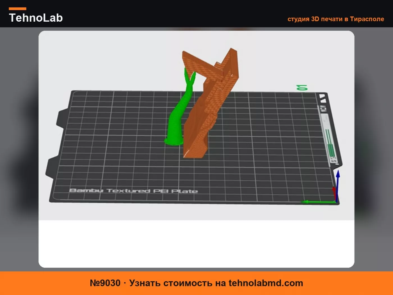Click the 'Bambu Textured PEI Plate' label
393x295 pixels.
[133, 191]
